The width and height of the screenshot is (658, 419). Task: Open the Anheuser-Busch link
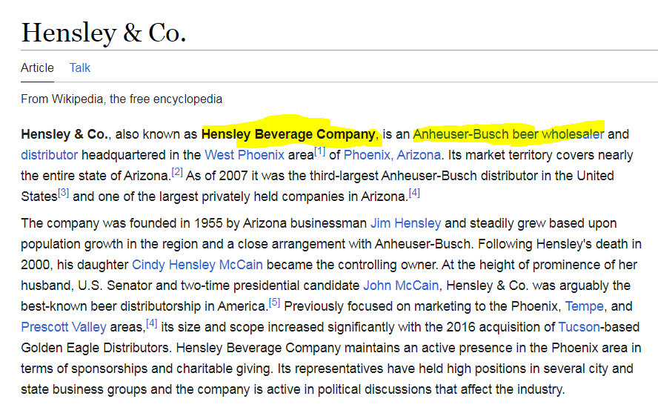pos(461,134)
